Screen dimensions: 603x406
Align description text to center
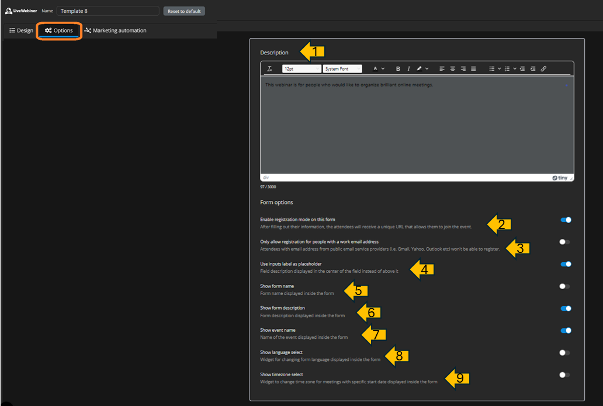coord(453,69)
